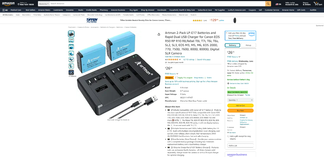Open the All hamburger menu
The width and height of the screenshot is (324, 157).
[x=5, y=10]
